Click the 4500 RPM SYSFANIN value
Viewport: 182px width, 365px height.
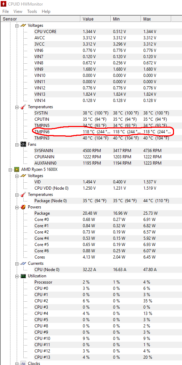click(x=92, y=151)
